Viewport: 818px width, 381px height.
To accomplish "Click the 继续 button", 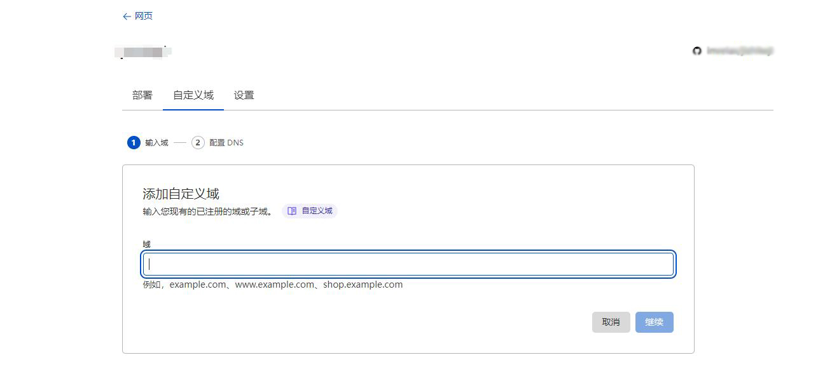I will click(654, 322).
